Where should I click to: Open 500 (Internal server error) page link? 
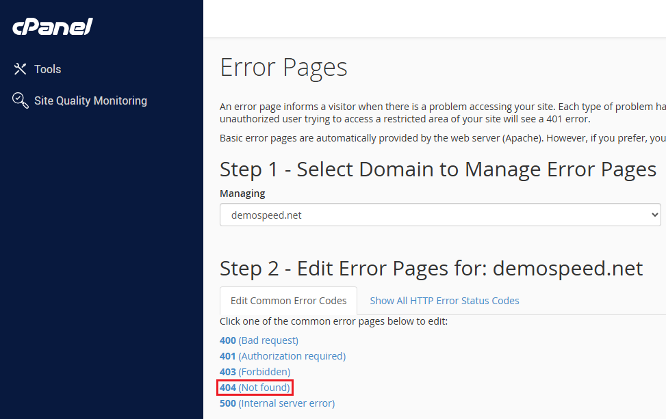[x=277, y=403]
